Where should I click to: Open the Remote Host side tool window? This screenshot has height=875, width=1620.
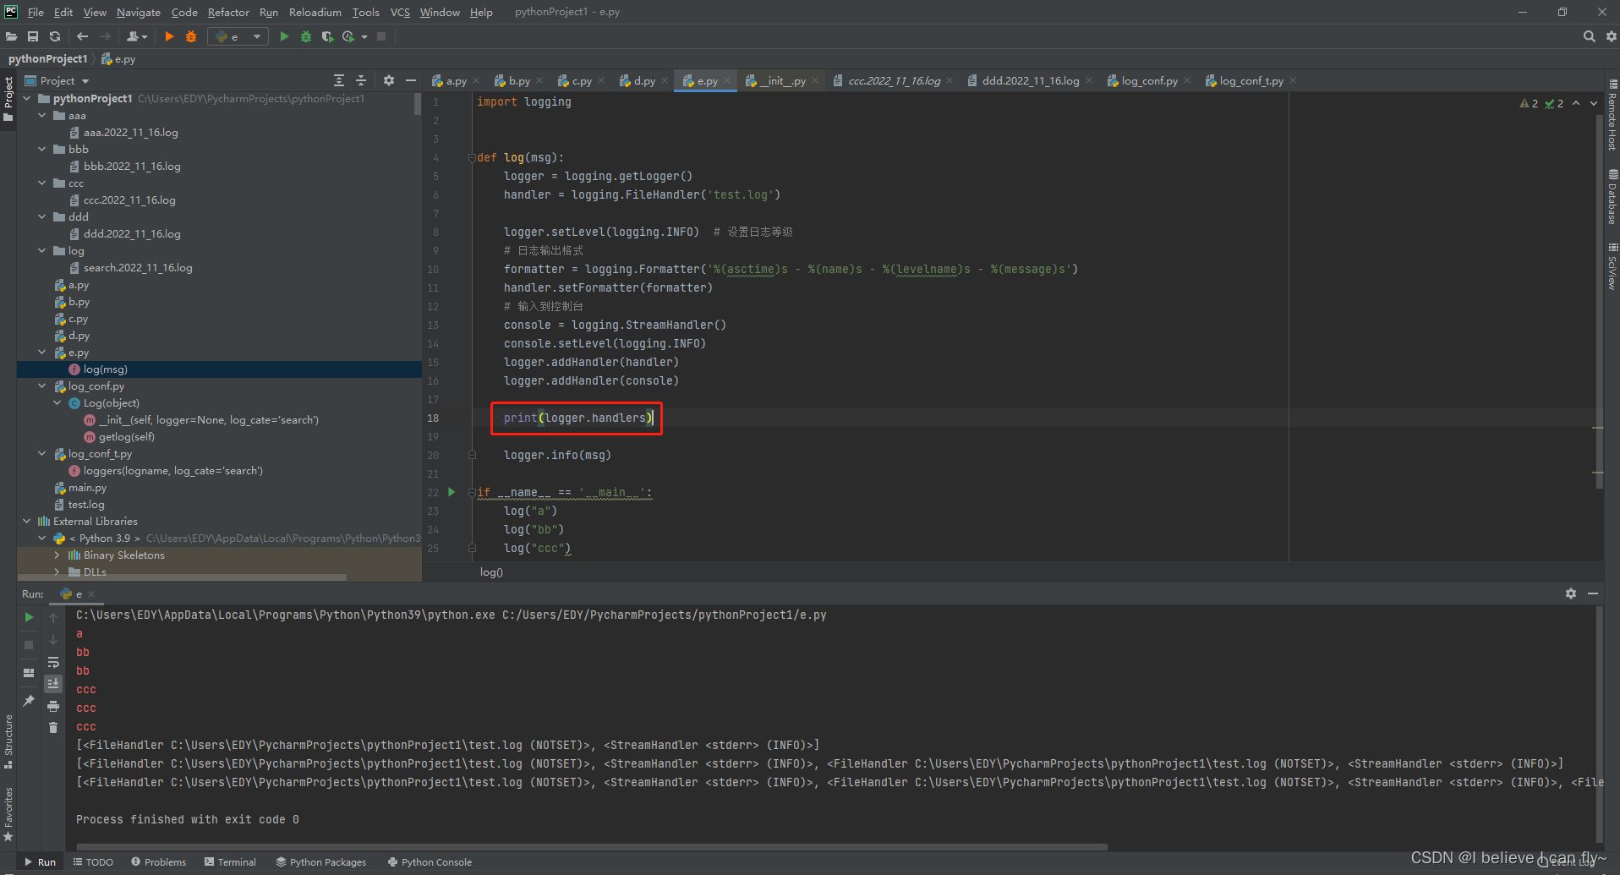[x=1612, y=116]
